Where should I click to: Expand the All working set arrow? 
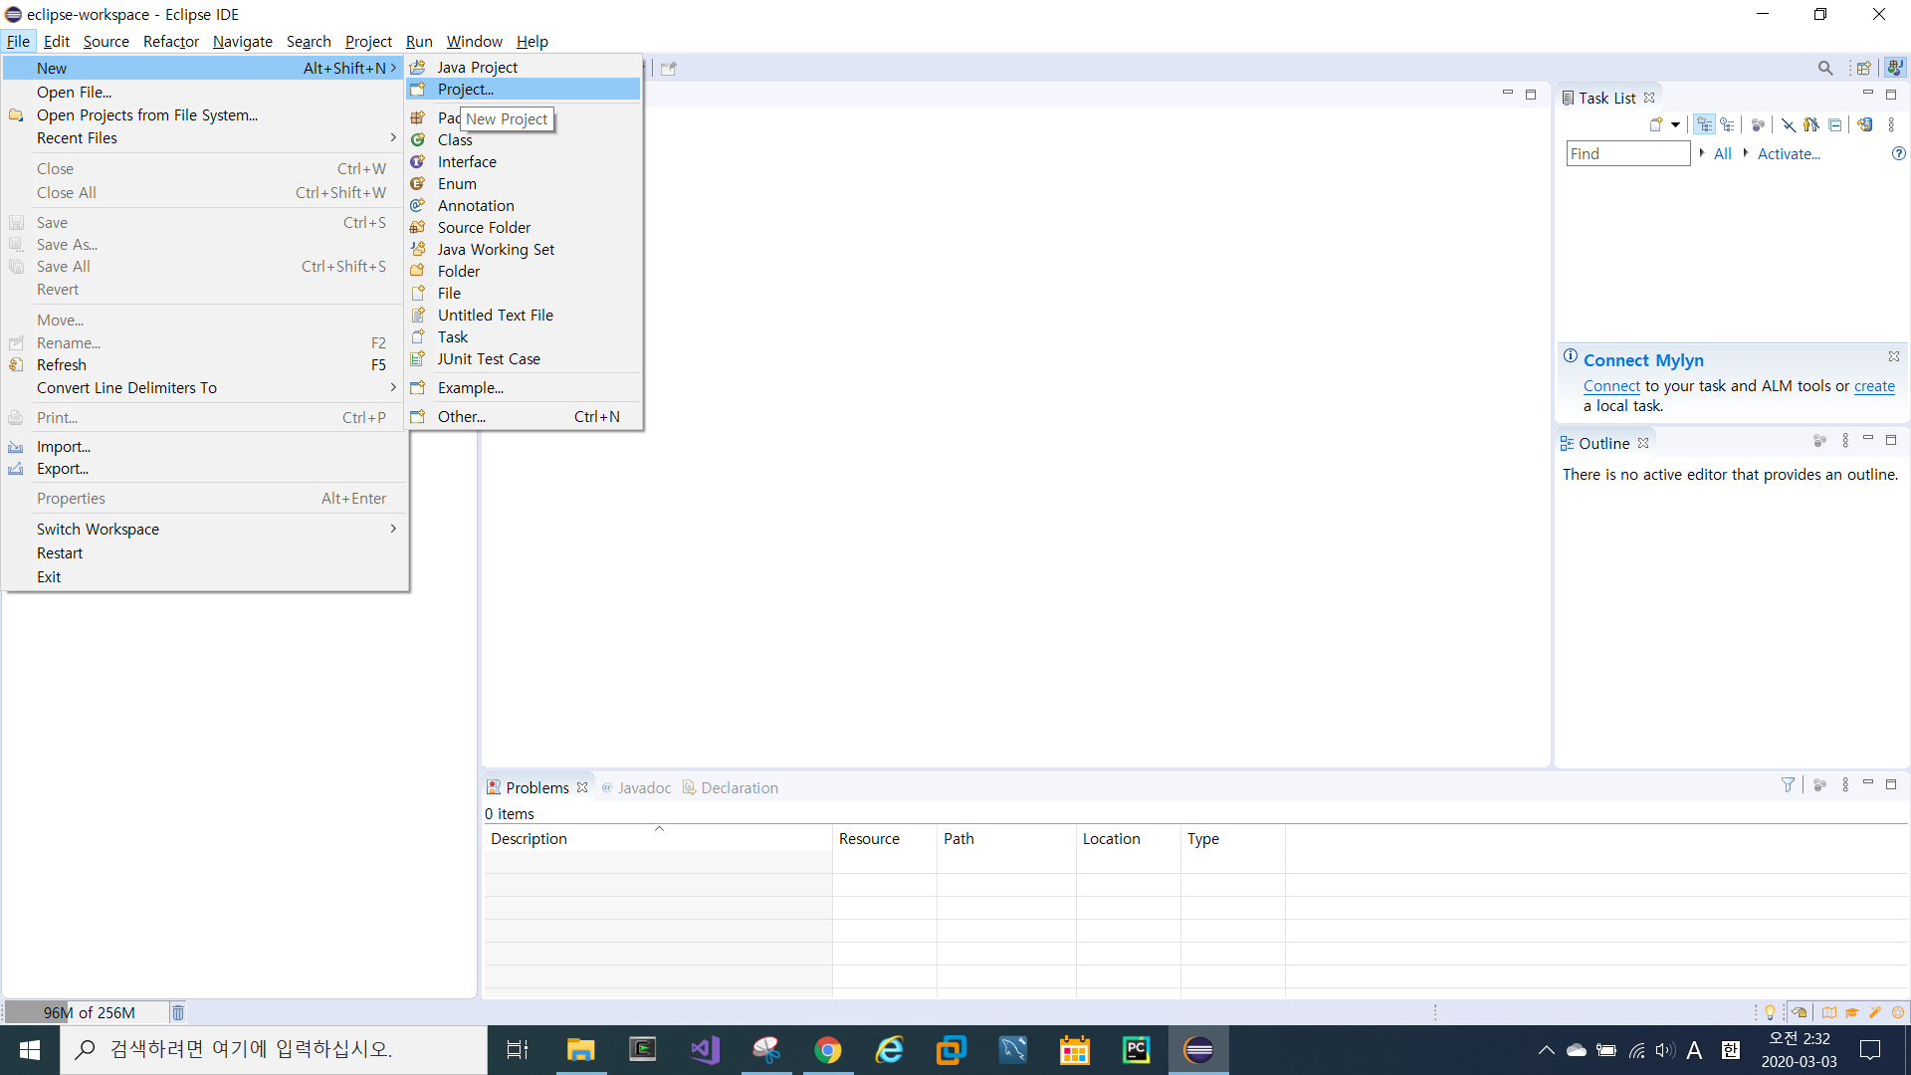click(1702, 153)
